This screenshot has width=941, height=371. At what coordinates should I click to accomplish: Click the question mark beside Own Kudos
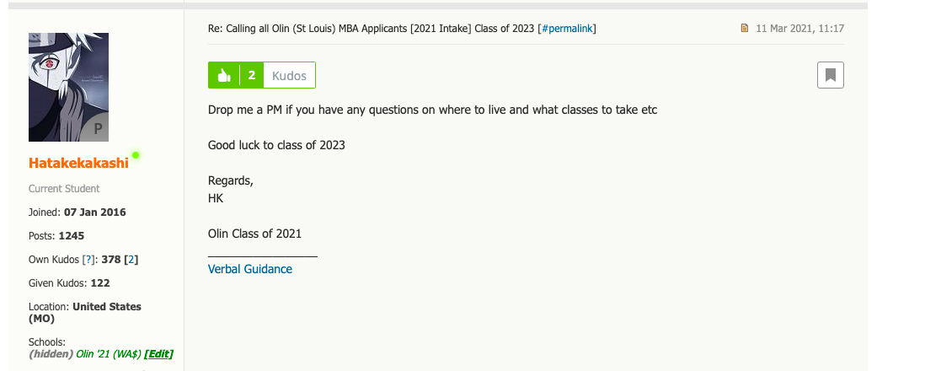click(88, 260)
